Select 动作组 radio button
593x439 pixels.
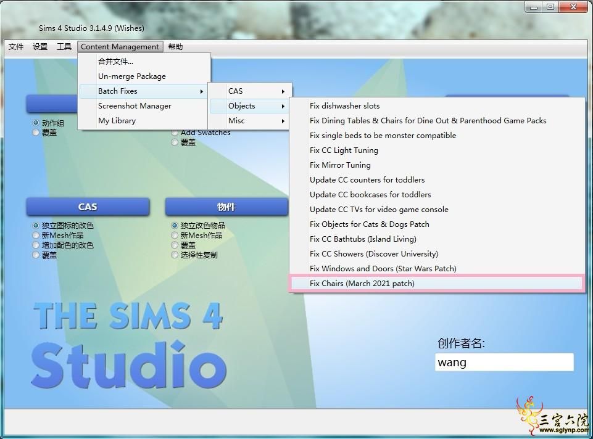(36, 123)
